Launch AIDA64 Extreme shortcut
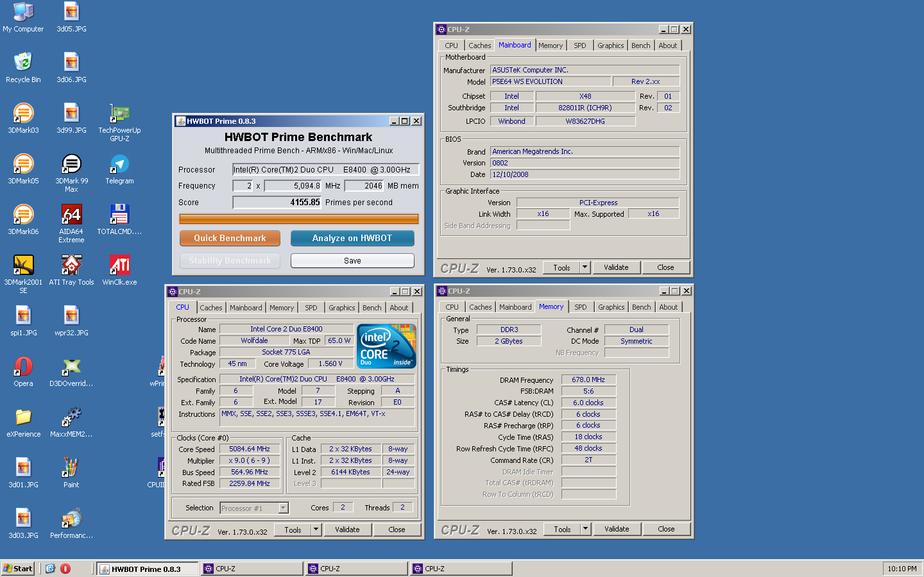This screenshot has width=924, height=577. [71, 224]
